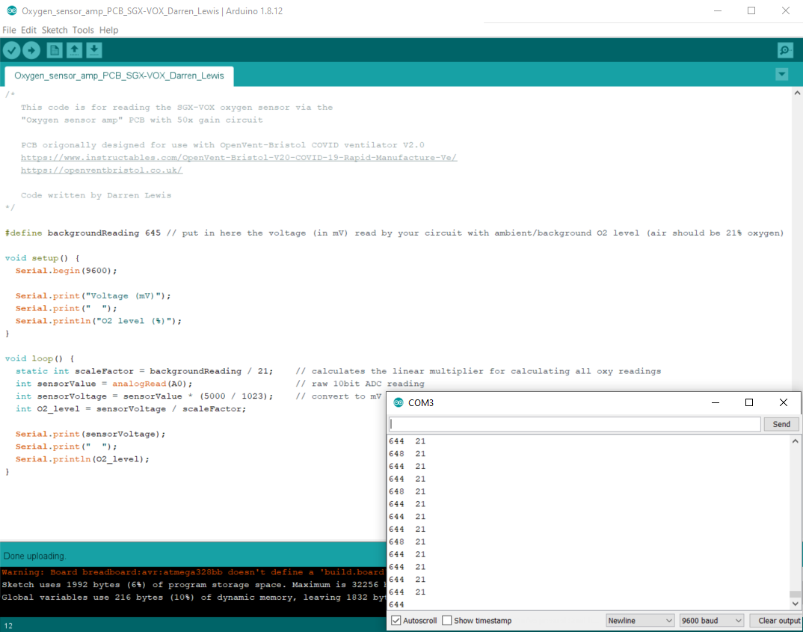Click the serial message input field
The image size is (803, 632).
pyautogui.click(x=574, y=424)
